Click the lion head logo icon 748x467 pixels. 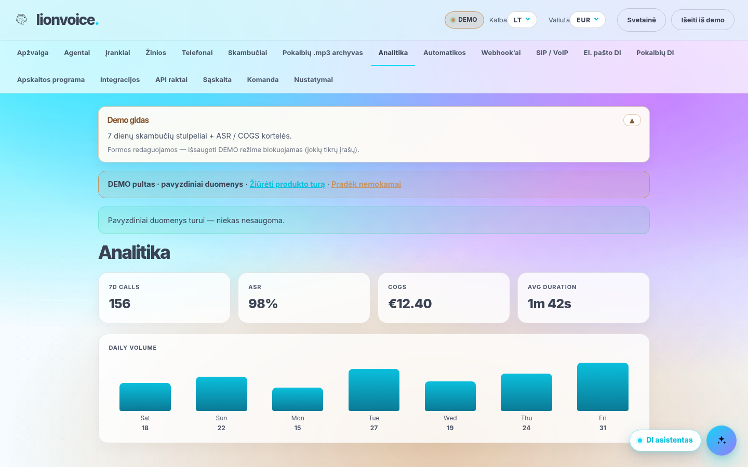coord(22,20)
